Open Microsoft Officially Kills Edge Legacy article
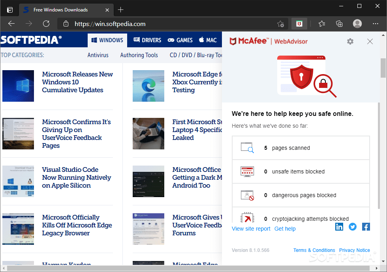Image resolution: width=387 pixels, height=272 pixels. pyautogui.click(x=77, y=225)
